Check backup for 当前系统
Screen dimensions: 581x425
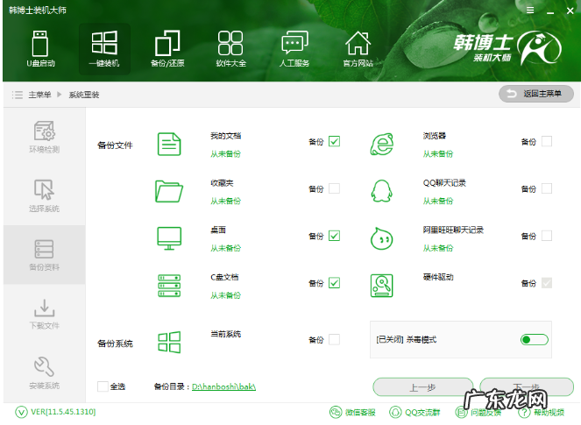coord(334,339)
